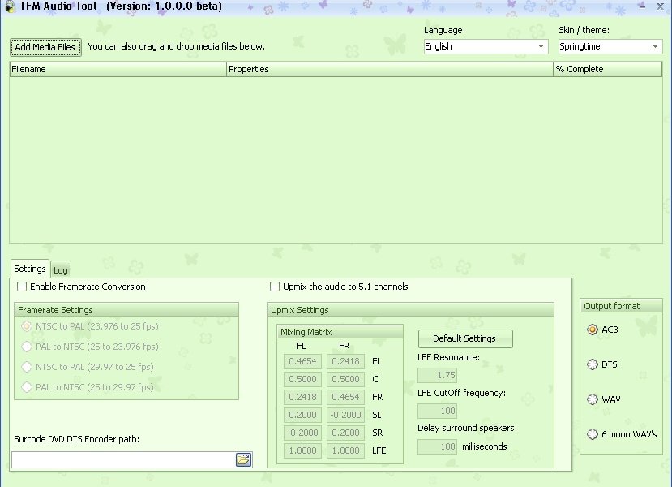This screenshot has width=672, height=487.
Task: Click FL column value in the SR row
Action: pyautogui.click(x=302, y=433)
